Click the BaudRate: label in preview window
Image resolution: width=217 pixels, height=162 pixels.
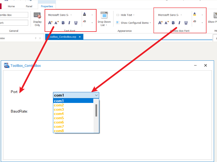tap(19, 111)
